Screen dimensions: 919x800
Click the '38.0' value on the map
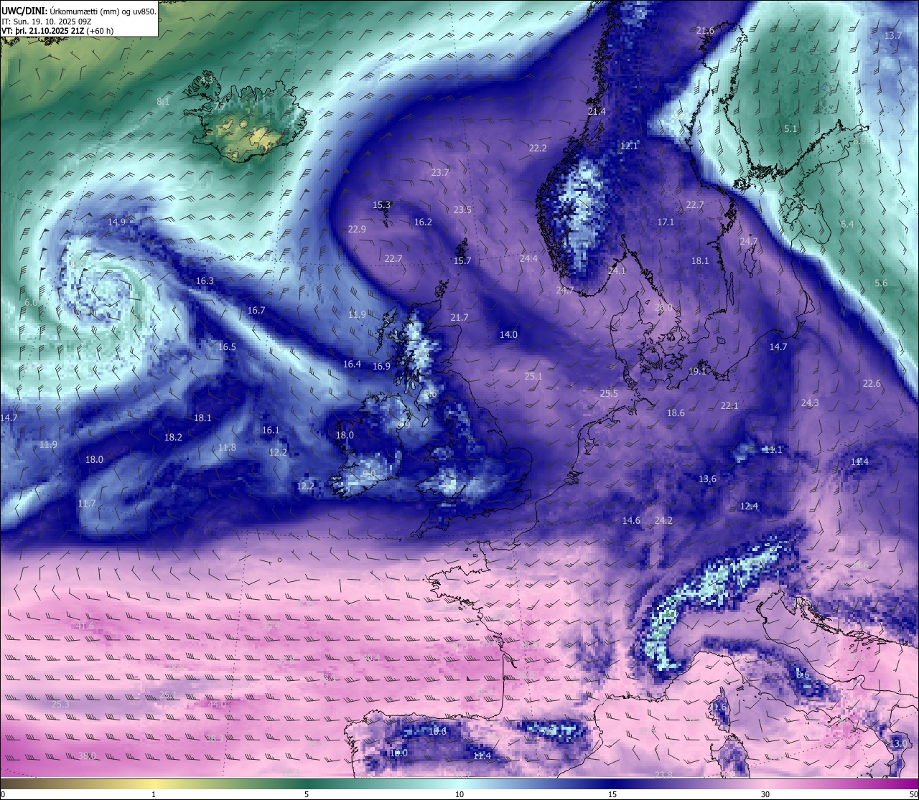pos(87,756)
